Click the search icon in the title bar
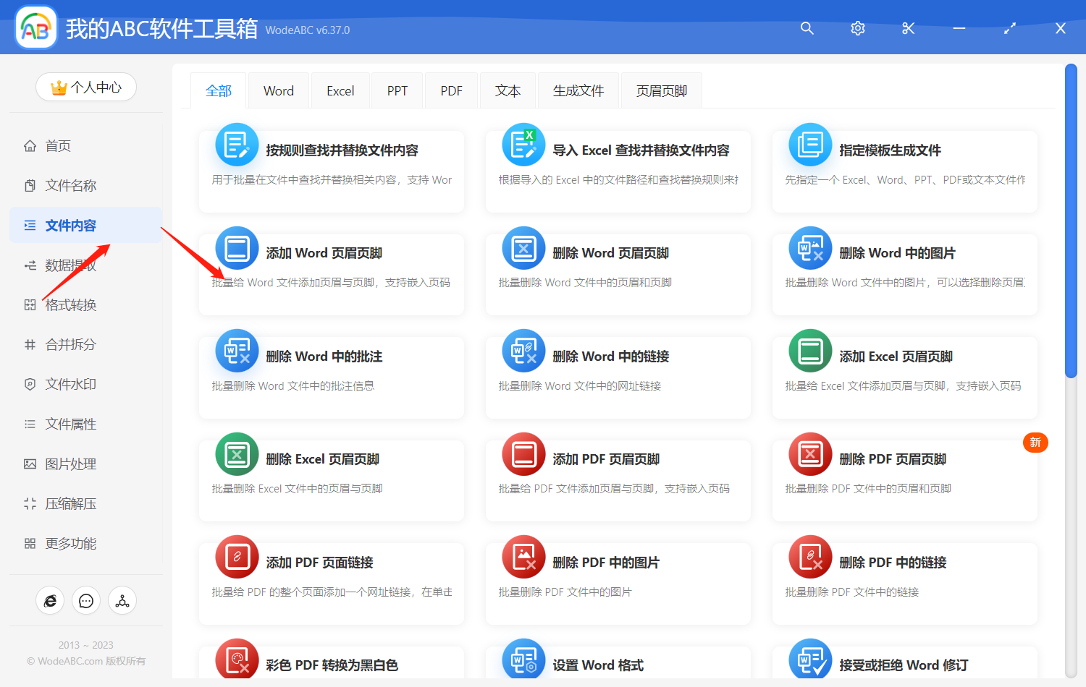 [x=807, y=28]
